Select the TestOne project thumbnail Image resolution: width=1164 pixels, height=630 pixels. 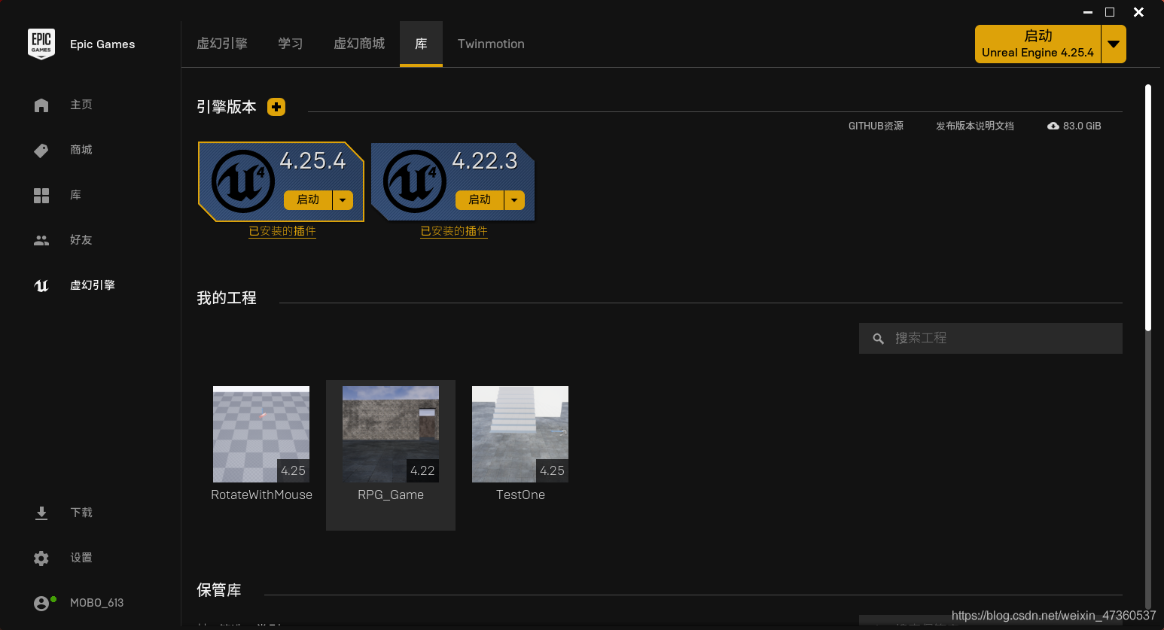click(520, 434)
